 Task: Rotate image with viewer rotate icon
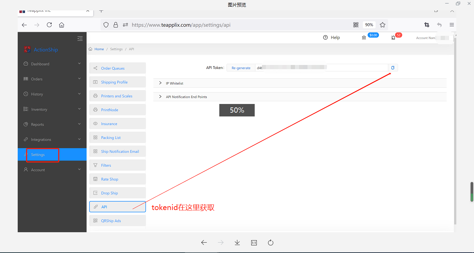click(x=271, y=243)
